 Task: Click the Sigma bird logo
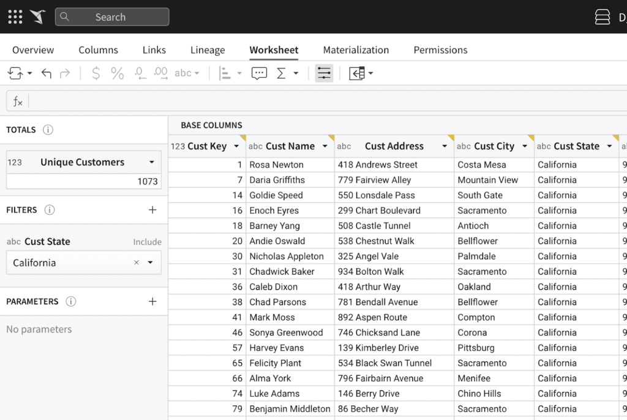38,17
